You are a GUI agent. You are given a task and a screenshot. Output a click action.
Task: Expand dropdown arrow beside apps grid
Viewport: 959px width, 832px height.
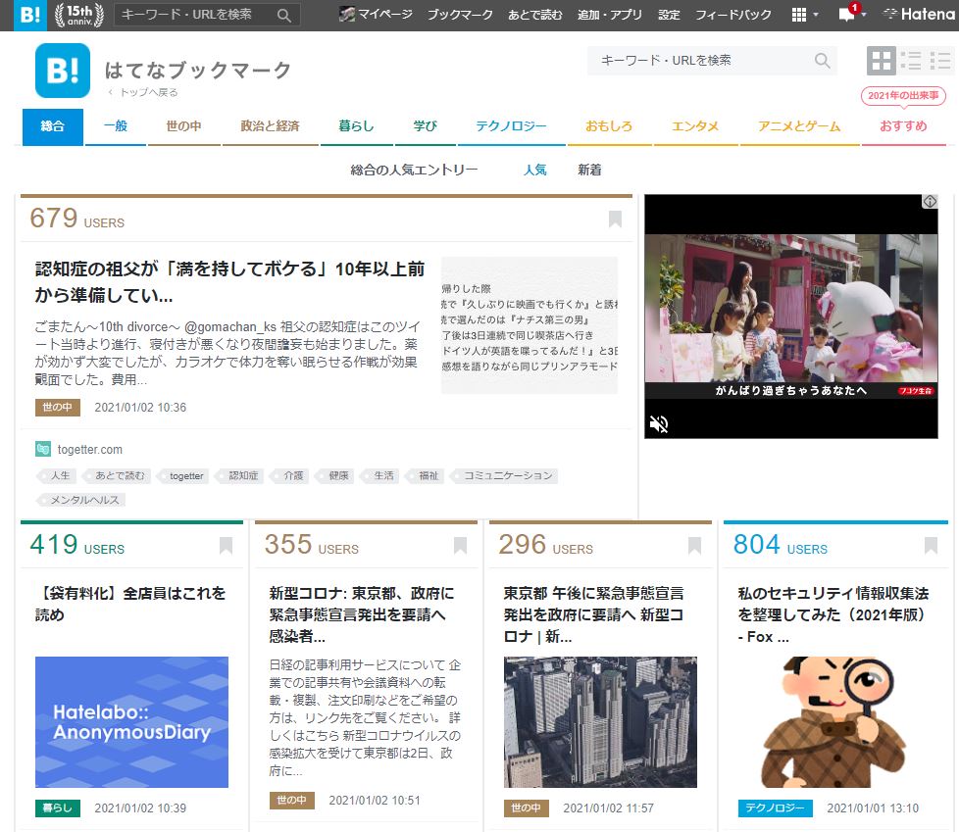(816, 15)
